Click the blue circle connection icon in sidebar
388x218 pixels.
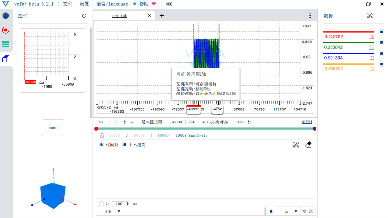(x=6, y=16)
